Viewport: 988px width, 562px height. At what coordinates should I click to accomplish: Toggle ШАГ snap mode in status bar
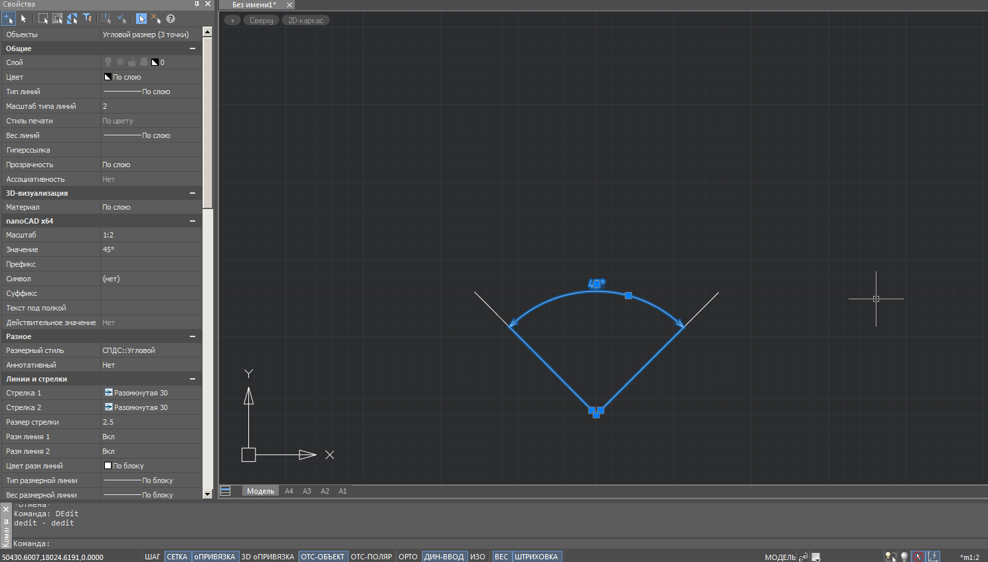(153, 557)
